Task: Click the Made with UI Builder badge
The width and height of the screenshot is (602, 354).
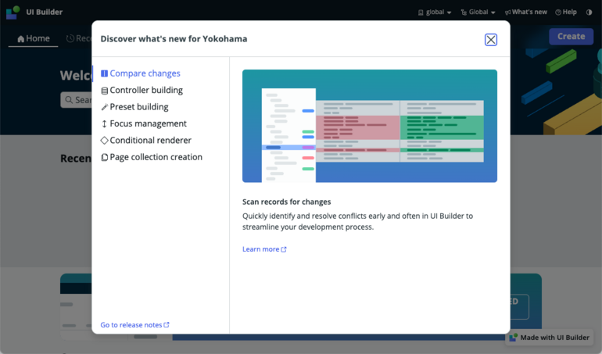Action: (549, 338)
